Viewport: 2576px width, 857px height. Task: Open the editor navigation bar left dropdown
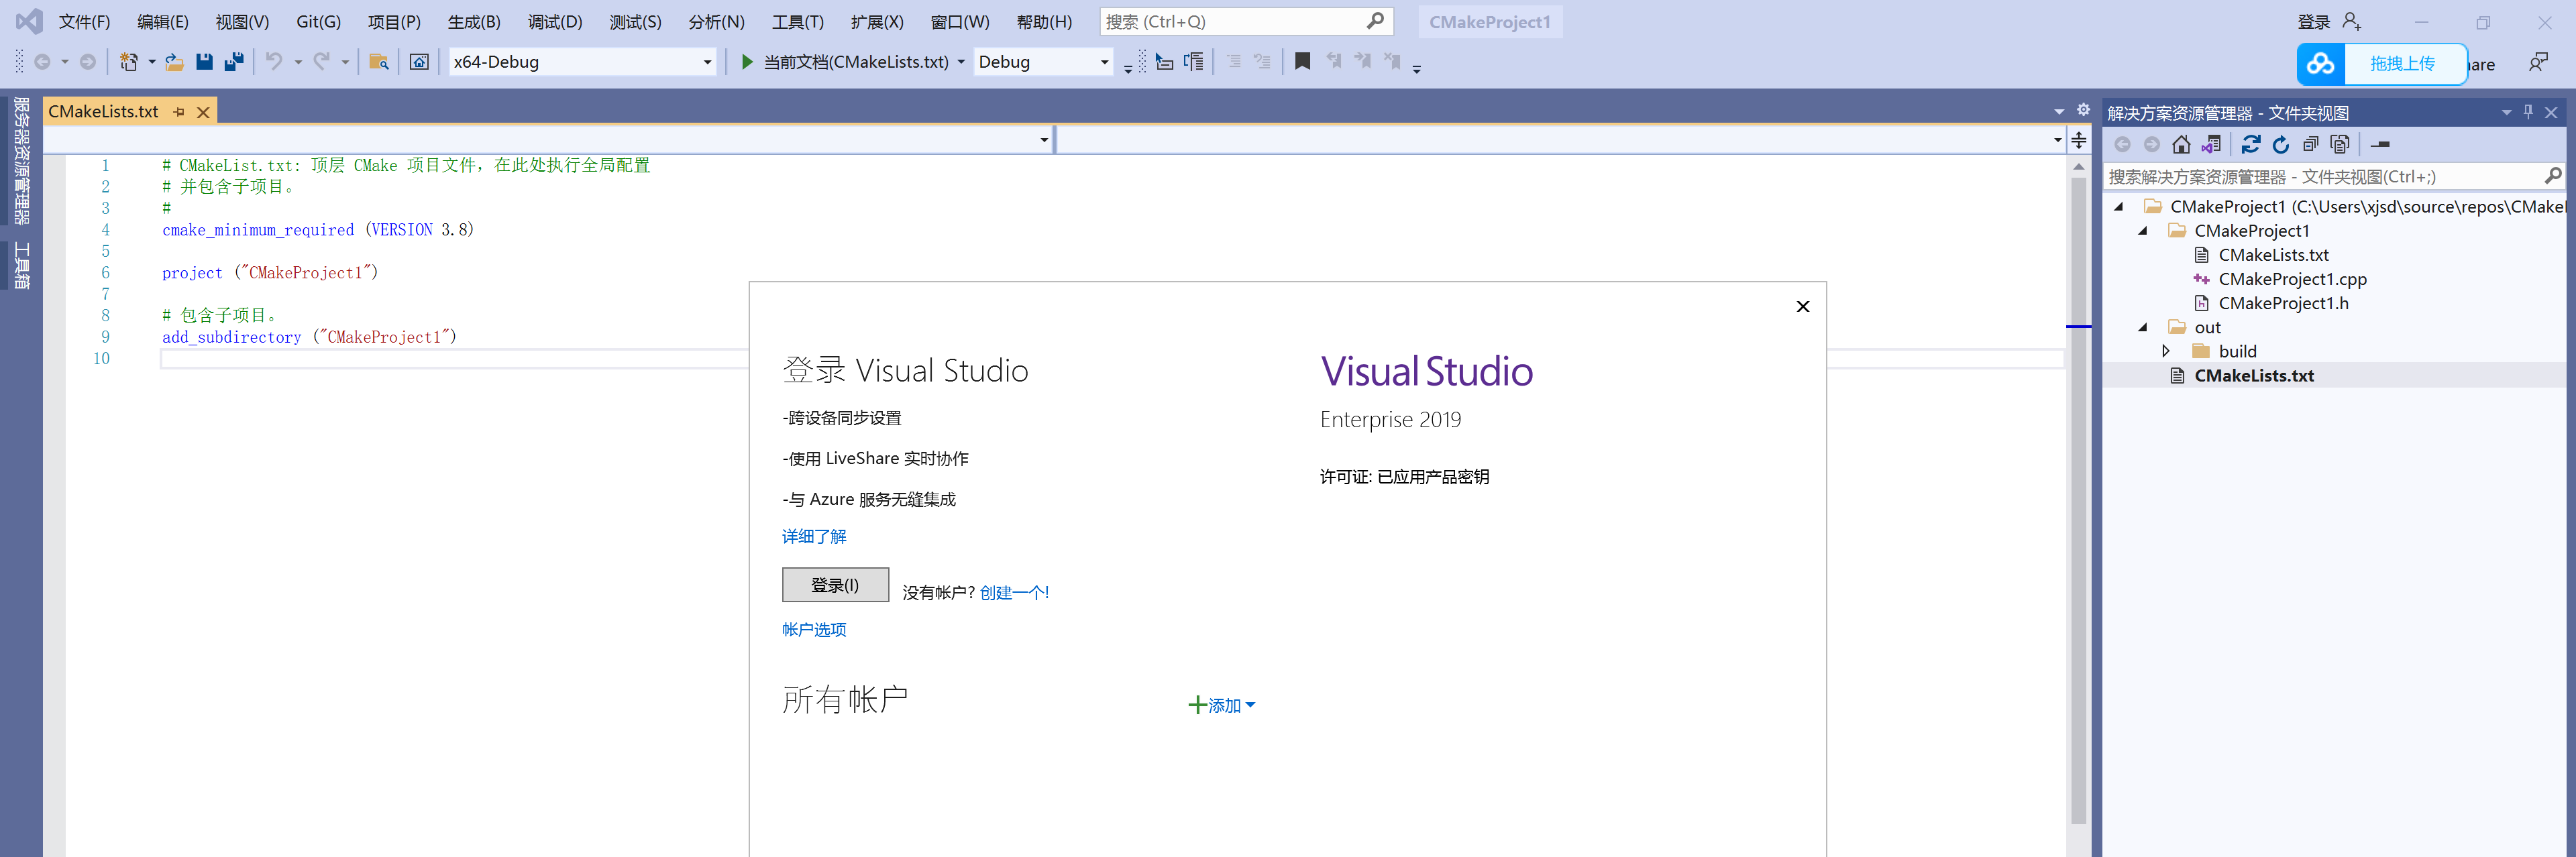coord(1044,140)
